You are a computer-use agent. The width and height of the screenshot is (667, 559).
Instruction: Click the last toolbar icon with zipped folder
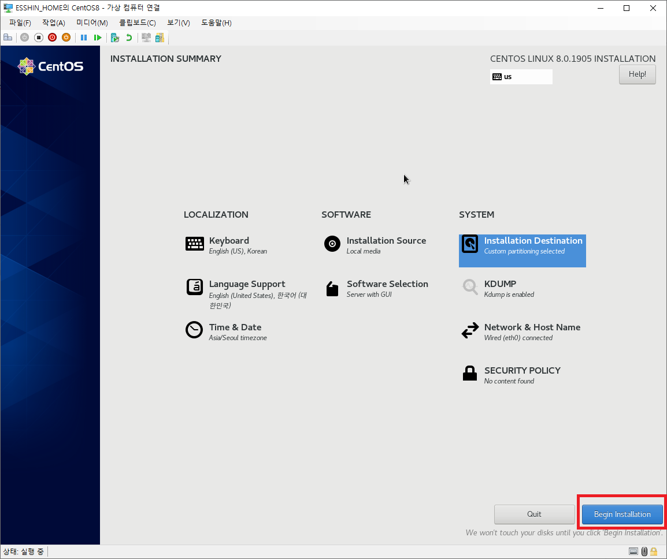pyautogui.click(x=160, y=38)
